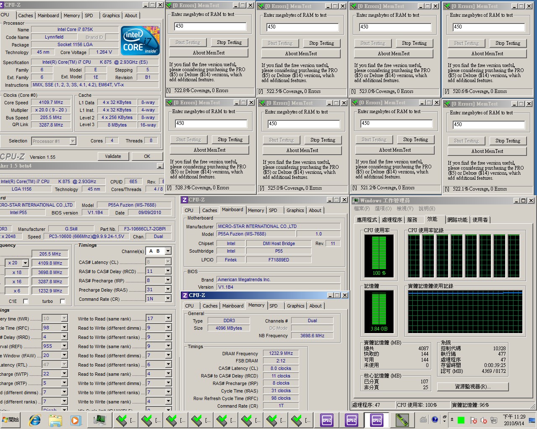Viewport: 537px width, 429px height.
Task: Click the OK button in CPU-Z
Action: coord(147,156)
